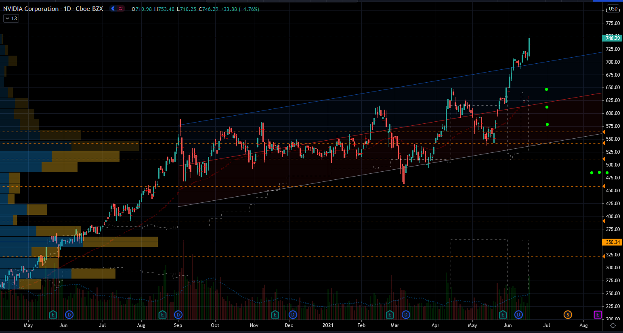Click the dividend marker above the Sep label
Viewport: 623px width, 333px height.
(x=178, y=314)
